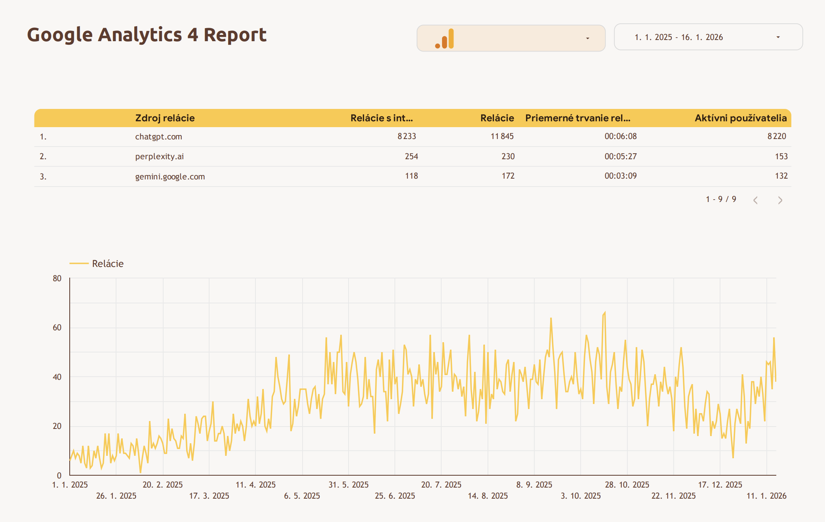Click the 11 845 sessions value for chatgpt.com
The width and height of the screenshot is (825, 522).
[502, 137]
